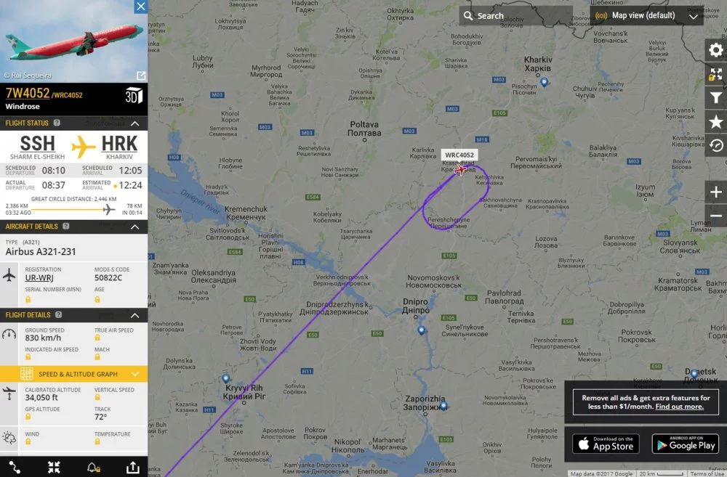This screenshot has width=727, height=477.
Task: Collapse the Aircraft Details section
Action: tap(135, 227)
